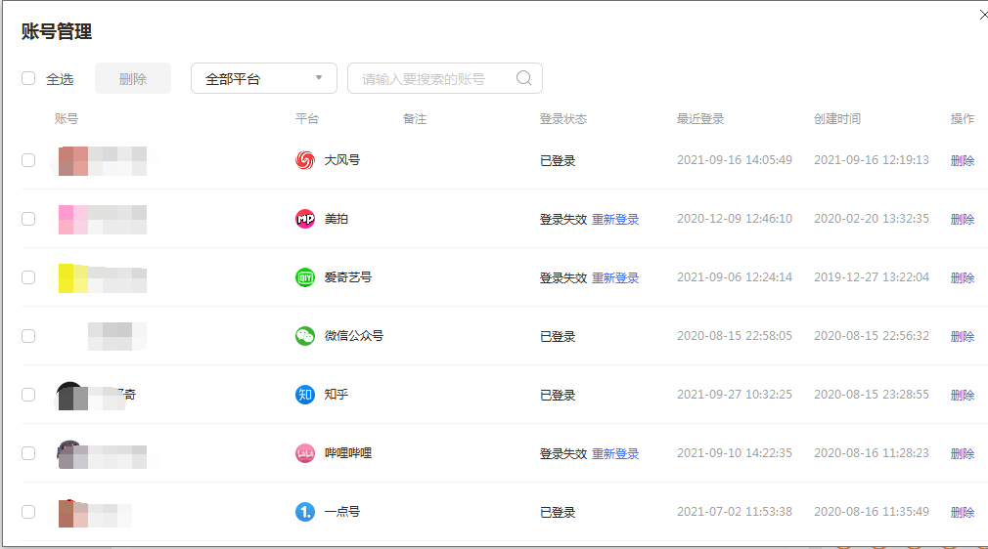Delete the 微信公众号 account
Image resolution: width=988 pixels, height=549 pixels.
pos(963,336)
